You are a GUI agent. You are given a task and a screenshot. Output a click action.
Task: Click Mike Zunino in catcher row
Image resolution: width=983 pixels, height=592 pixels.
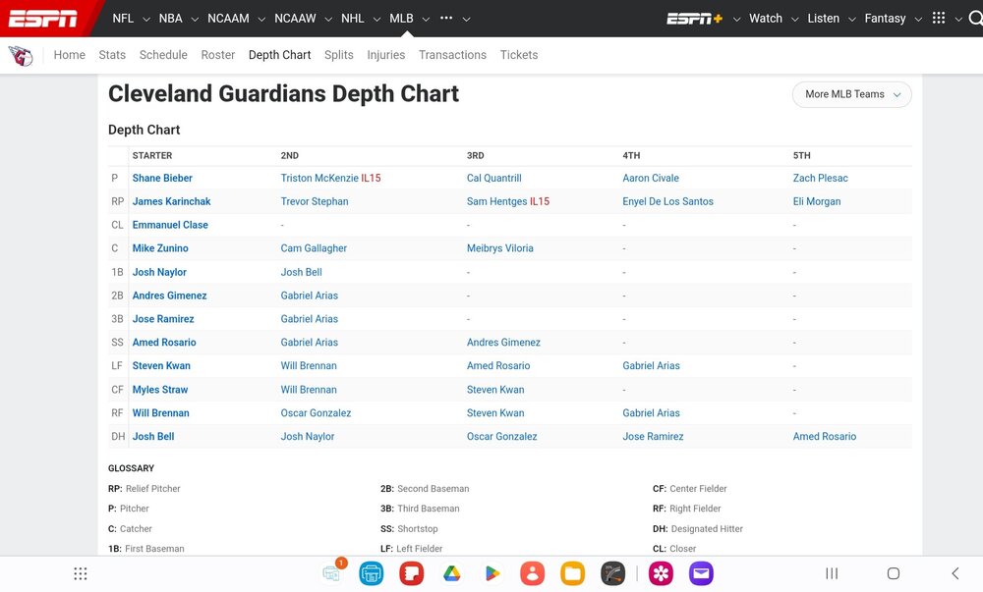pos(160,248)
